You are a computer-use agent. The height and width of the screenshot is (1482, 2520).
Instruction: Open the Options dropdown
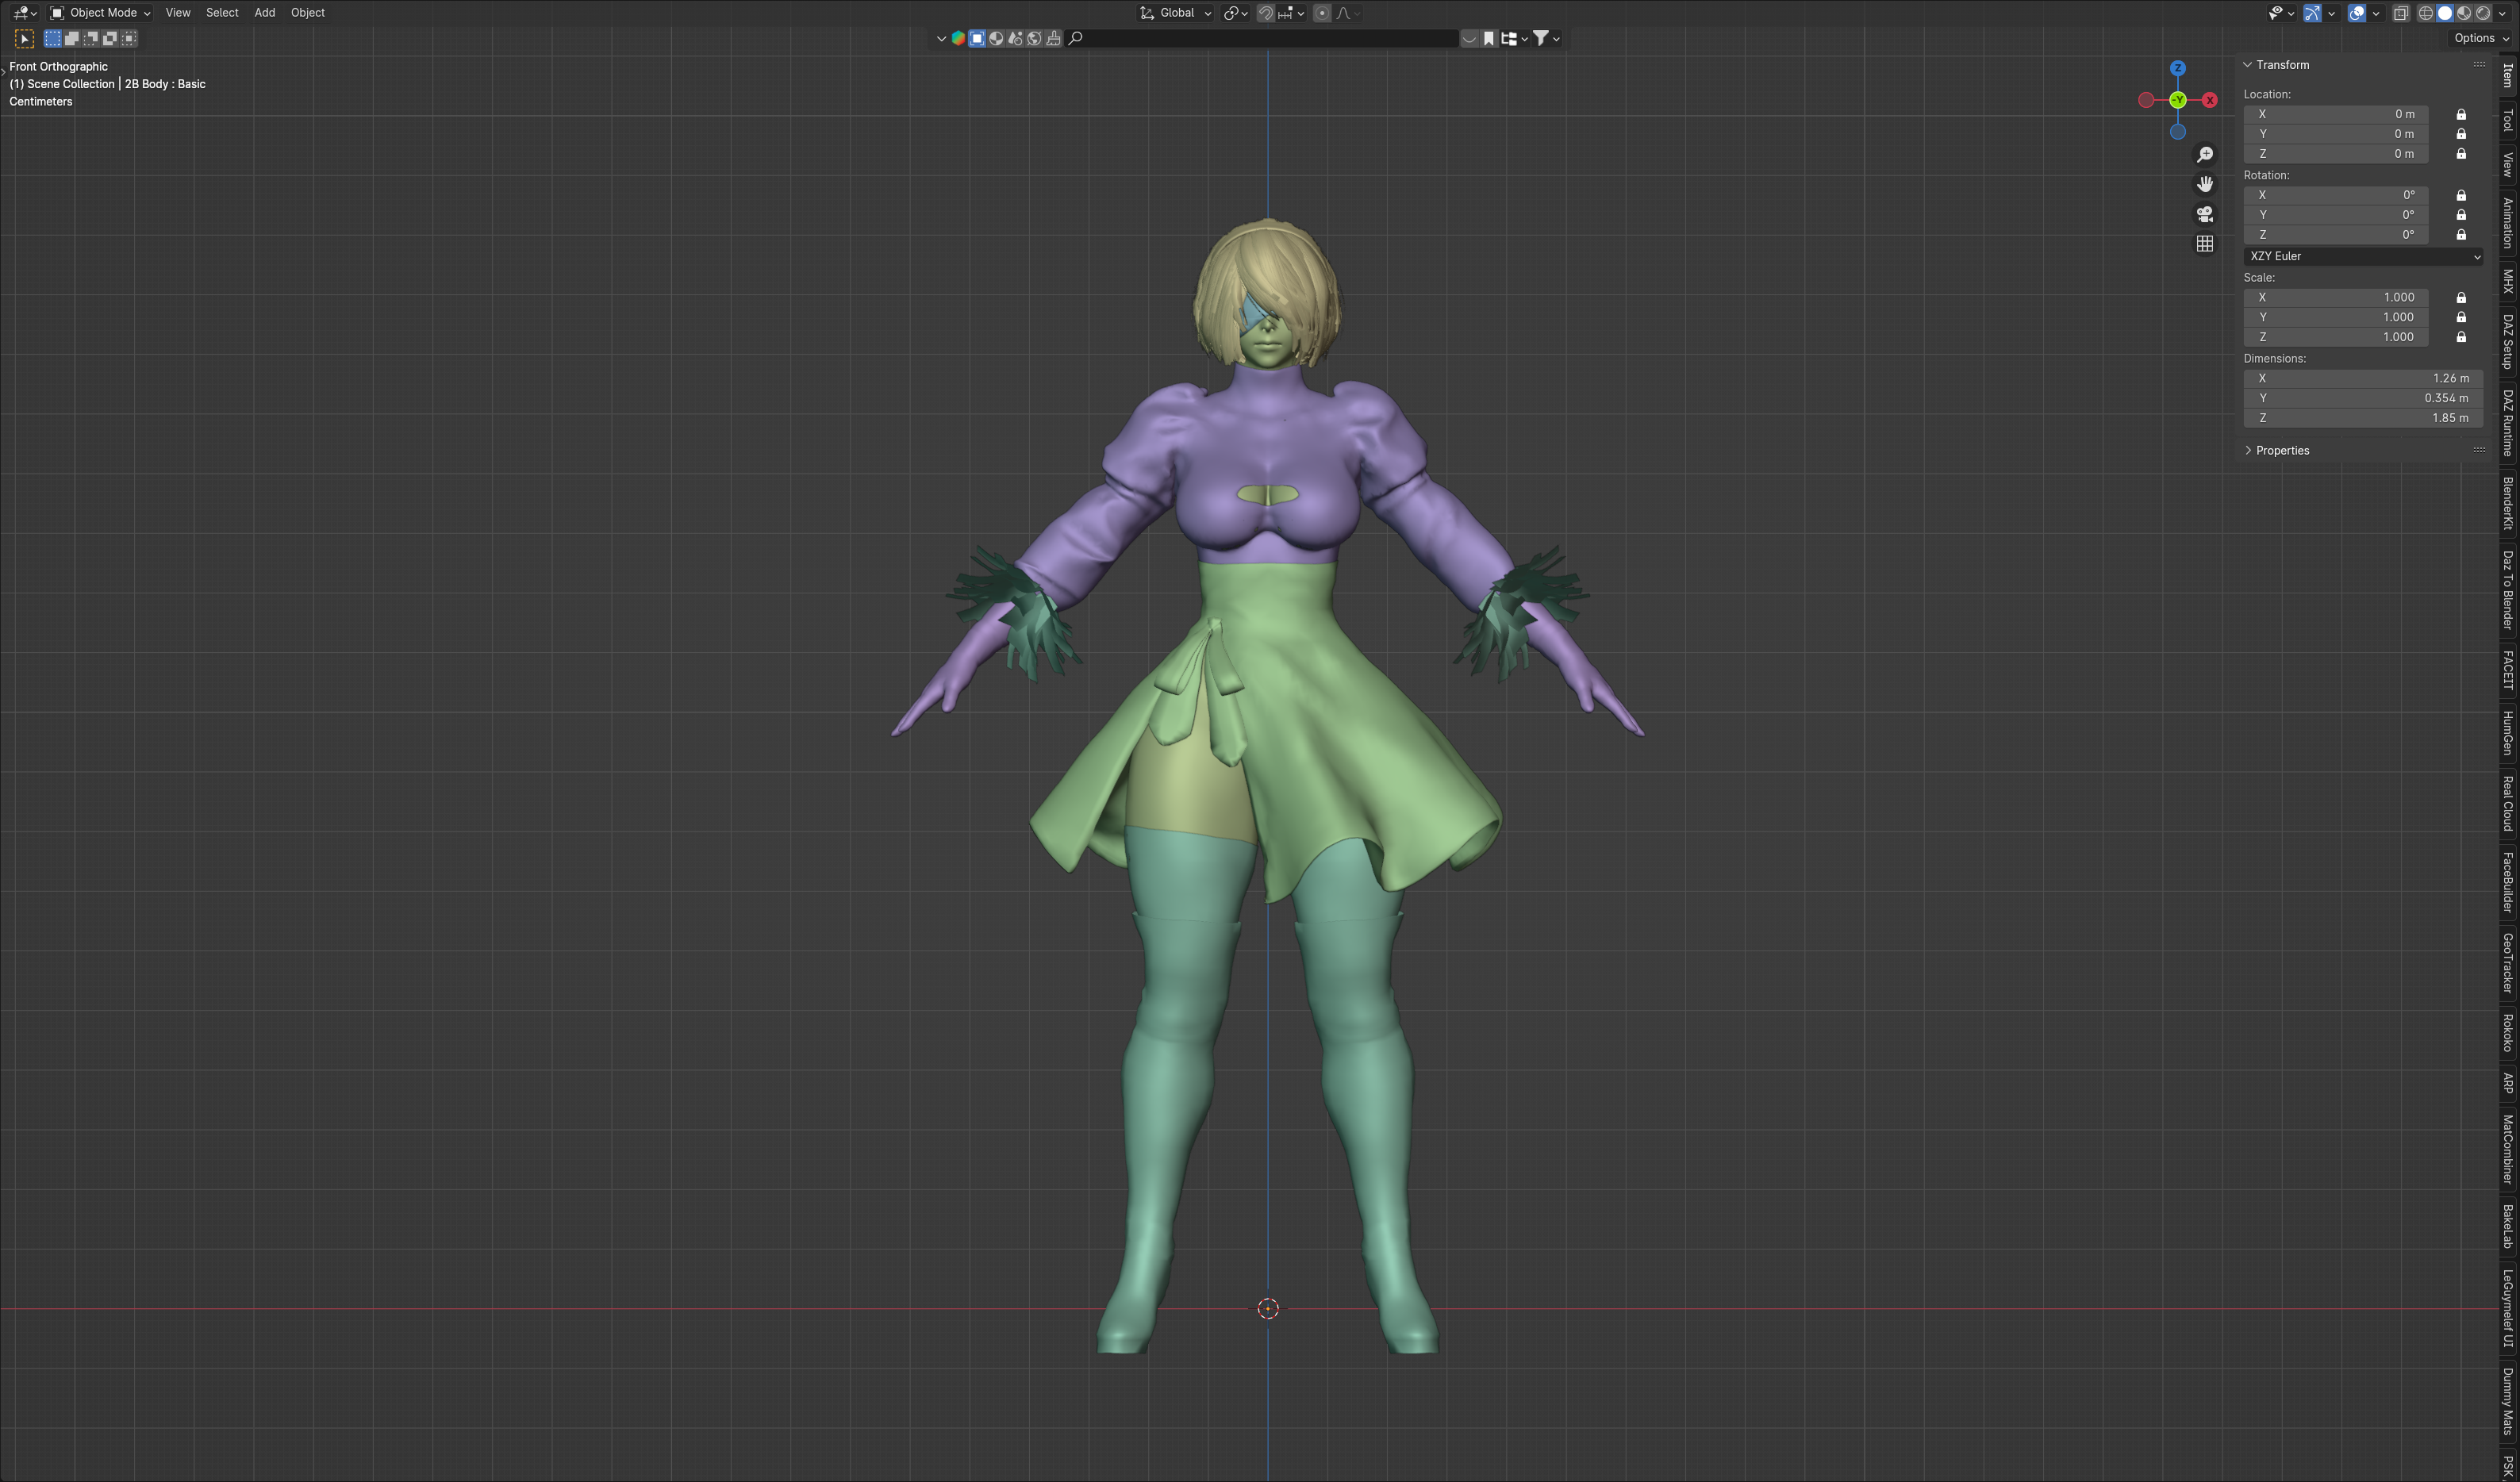pos(2481,38)
